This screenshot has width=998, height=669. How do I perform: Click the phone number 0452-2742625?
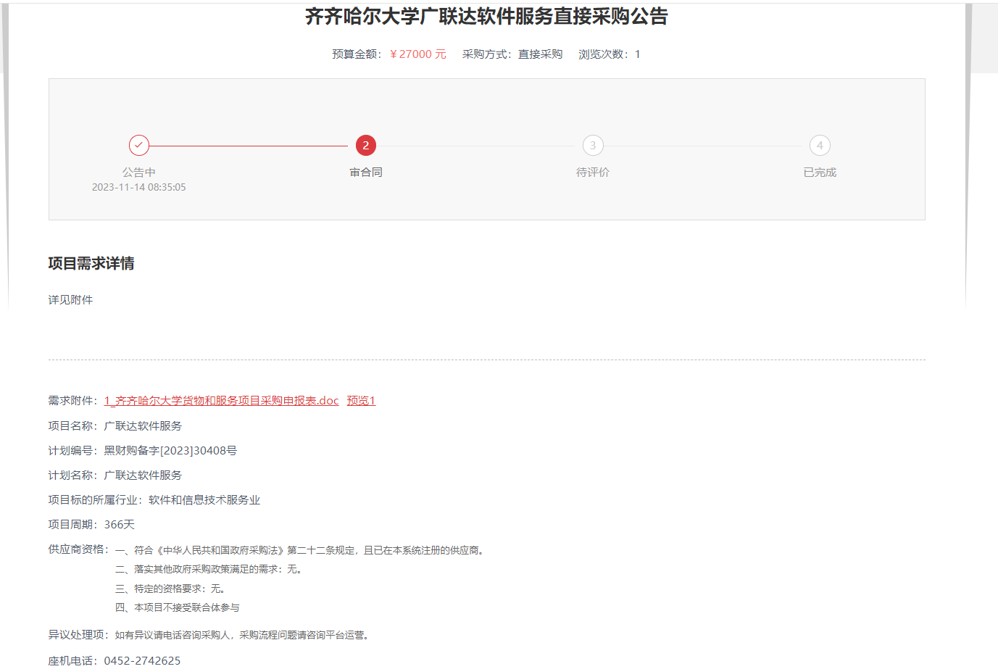pos(142,660)
